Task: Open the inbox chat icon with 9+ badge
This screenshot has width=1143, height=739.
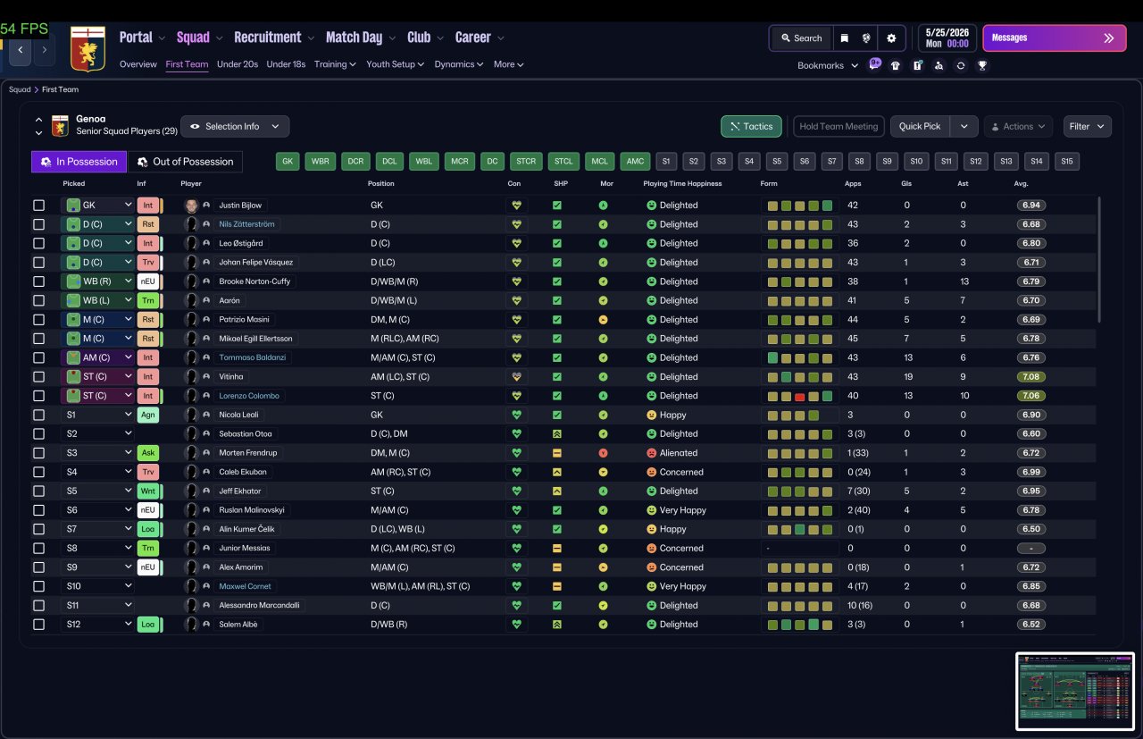Action: point(874,64)
